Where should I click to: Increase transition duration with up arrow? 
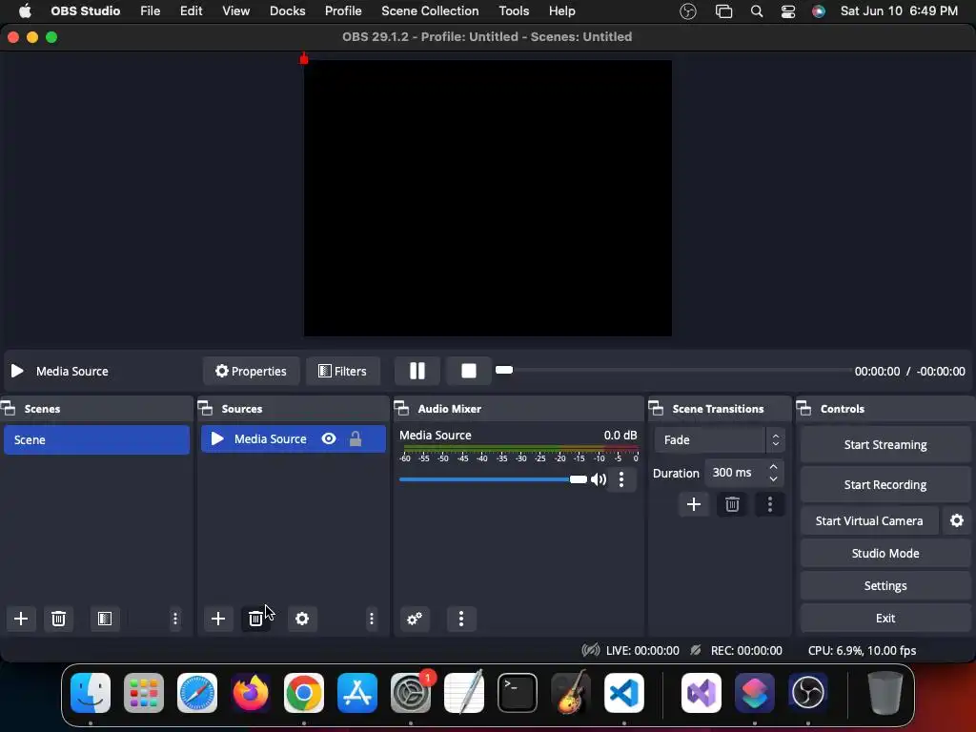[x=774, y=467]
